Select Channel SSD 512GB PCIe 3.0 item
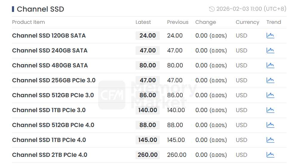The image size is (300, 167). 53,95
